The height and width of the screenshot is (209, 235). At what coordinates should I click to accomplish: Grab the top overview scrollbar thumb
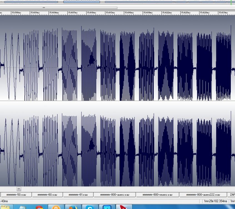coord(44,8)
